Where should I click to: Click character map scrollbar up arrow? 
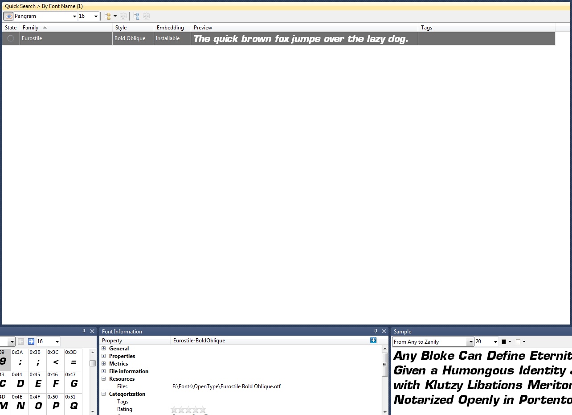click(93, 352)
